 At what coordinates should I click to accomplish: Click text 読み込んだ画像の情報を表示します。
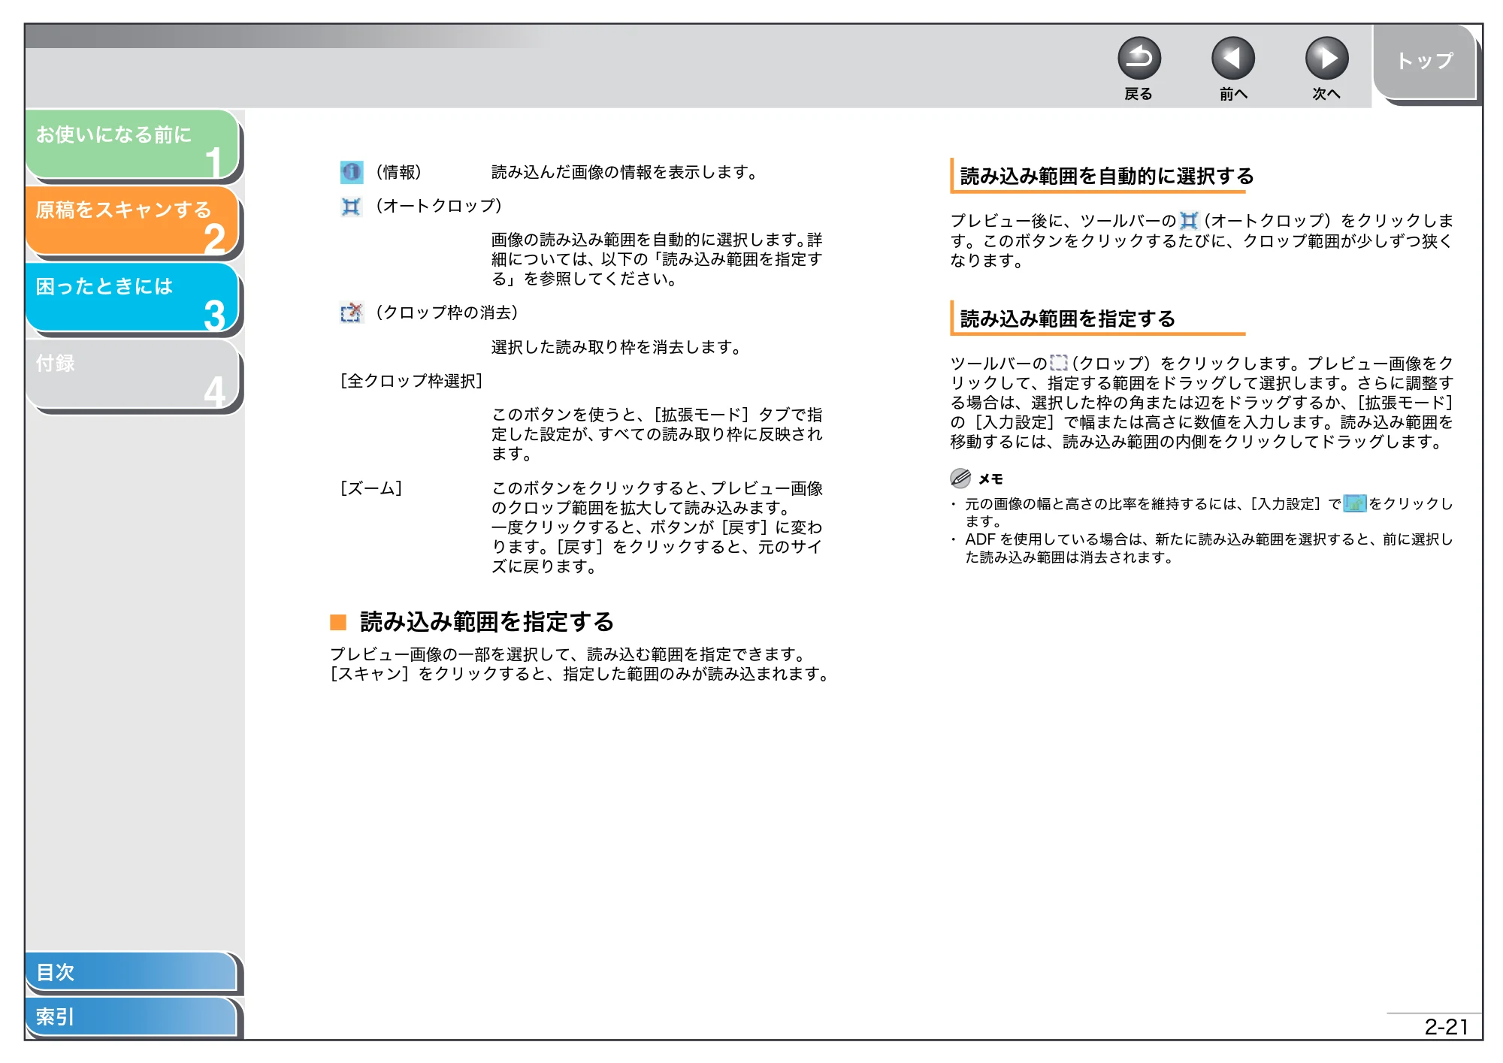(x=625, y=172)
